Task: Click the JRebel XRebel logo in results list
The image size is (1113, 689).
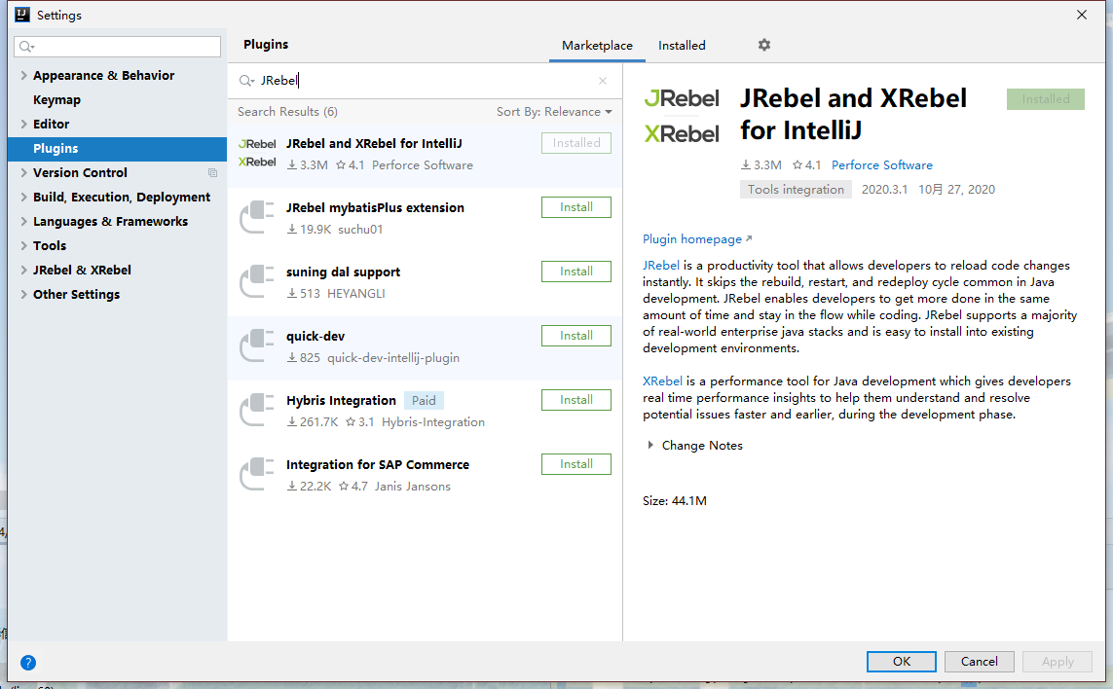Action: coord(257,153)
